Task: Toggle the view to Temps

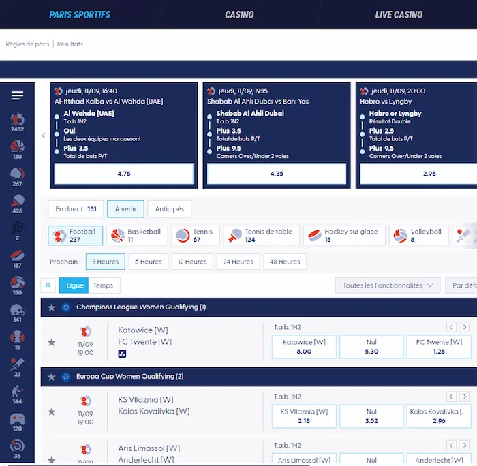Action: click(104, 285)
